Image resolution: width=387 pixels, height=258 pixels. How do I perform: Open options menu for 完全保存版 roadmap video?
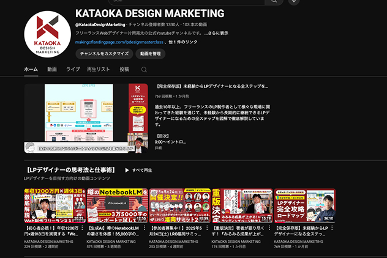(333, 228)
